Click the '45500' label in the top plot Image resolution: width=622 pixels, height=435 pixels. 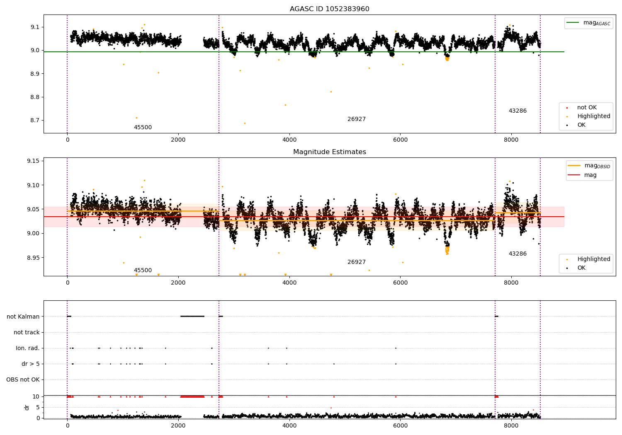point(143,127)
